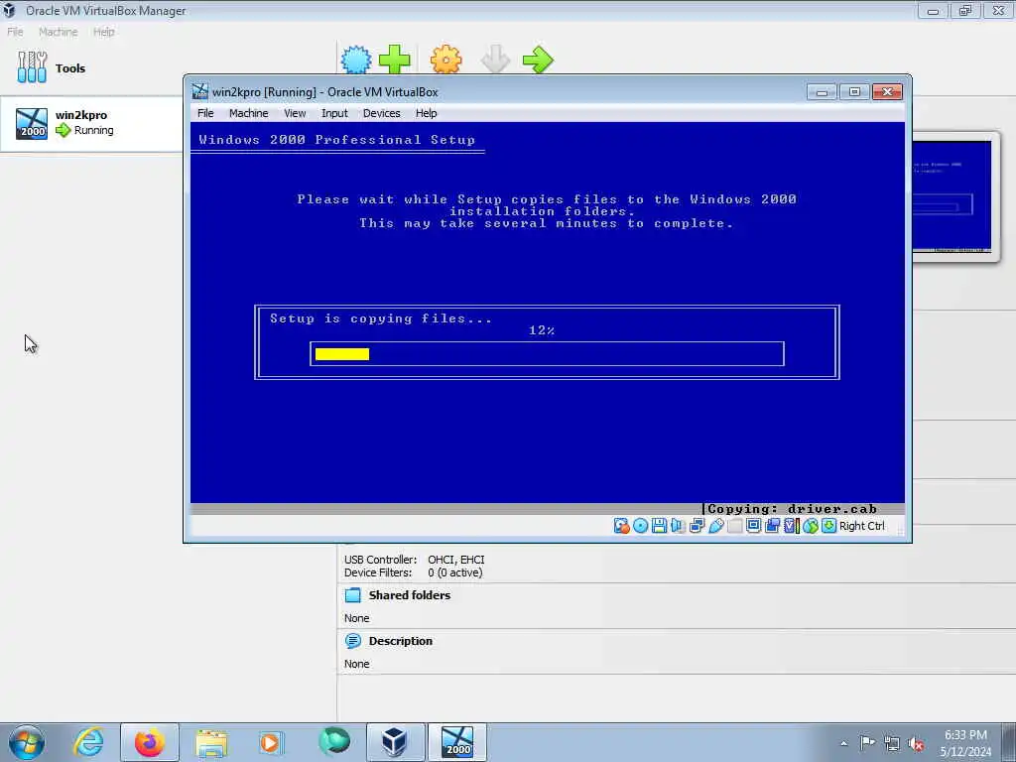The height and width of the screenshot is (762, 1016).
Task: Click the VM preview thumbnail in Manager
Action: [952, 196]
